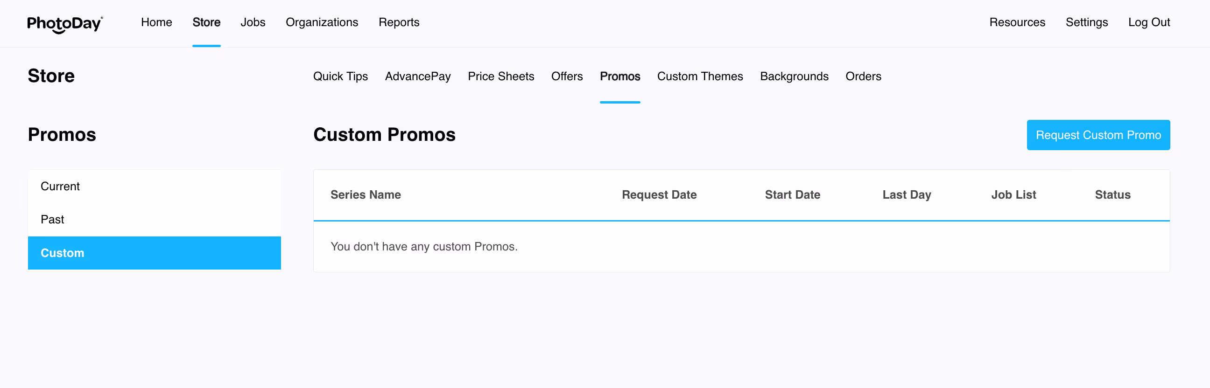The width and height of the screenshot is (1210, 388).
Task: Open the Resources link
Action: (1017, 22)
